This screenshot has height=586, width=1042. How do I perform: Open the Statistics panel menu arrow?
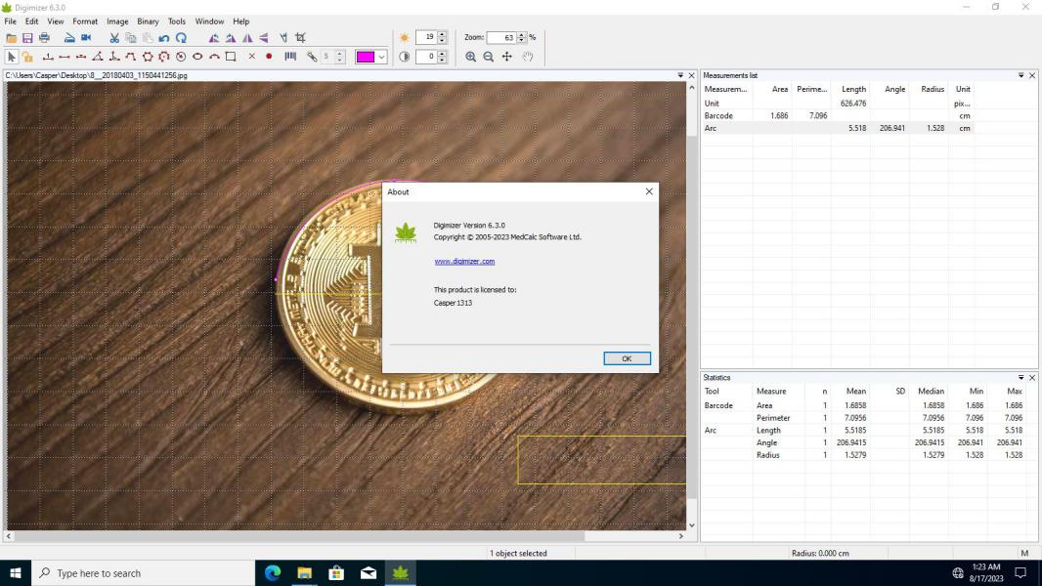pyautogui.click(x=1020, y=378)
